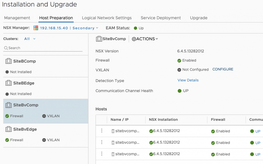Click the Hosts section heading
This screenshot has width=263, height=164.
[101, 109]
